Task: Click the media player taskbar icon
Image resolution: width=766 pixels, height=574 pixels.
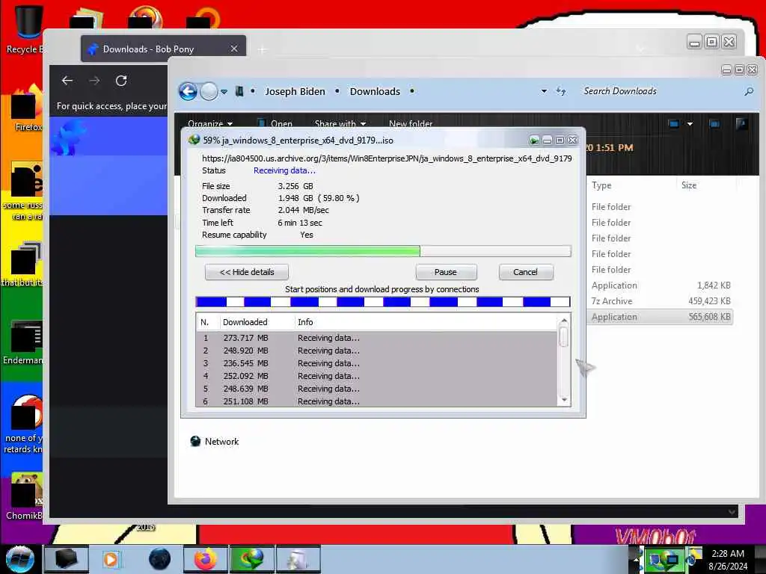Action: point(111,559)
